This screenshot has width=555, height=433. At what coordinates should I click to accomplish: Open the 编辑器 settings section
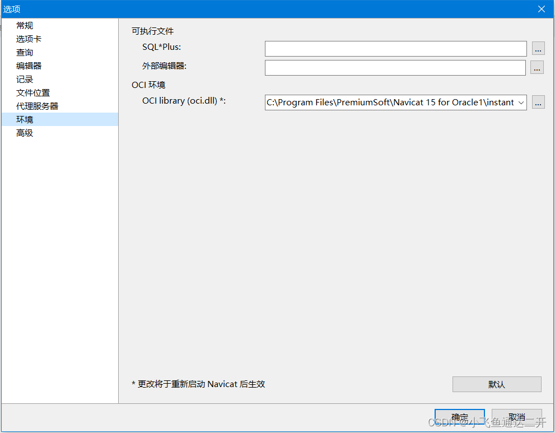point(28,66)
